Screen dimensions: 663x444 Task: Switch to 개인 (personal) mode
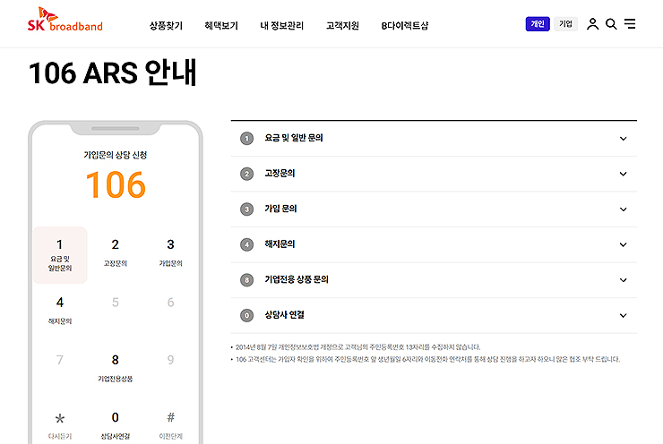click(538, 24)
